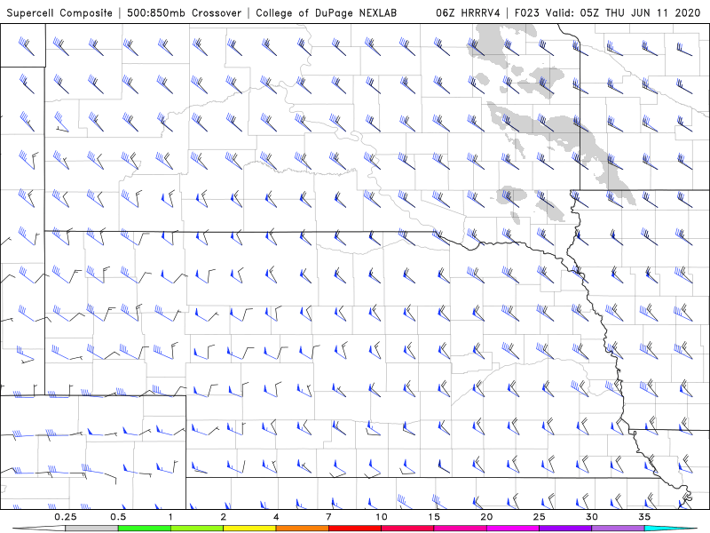Screen dimensions: 710x533
Task: Click the legend value 25
Action: pyautogui.click(x=539, y=517)
